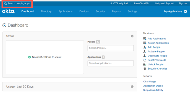Open the Reports menu
The image size is (190, 93).
tap(116, 11)
